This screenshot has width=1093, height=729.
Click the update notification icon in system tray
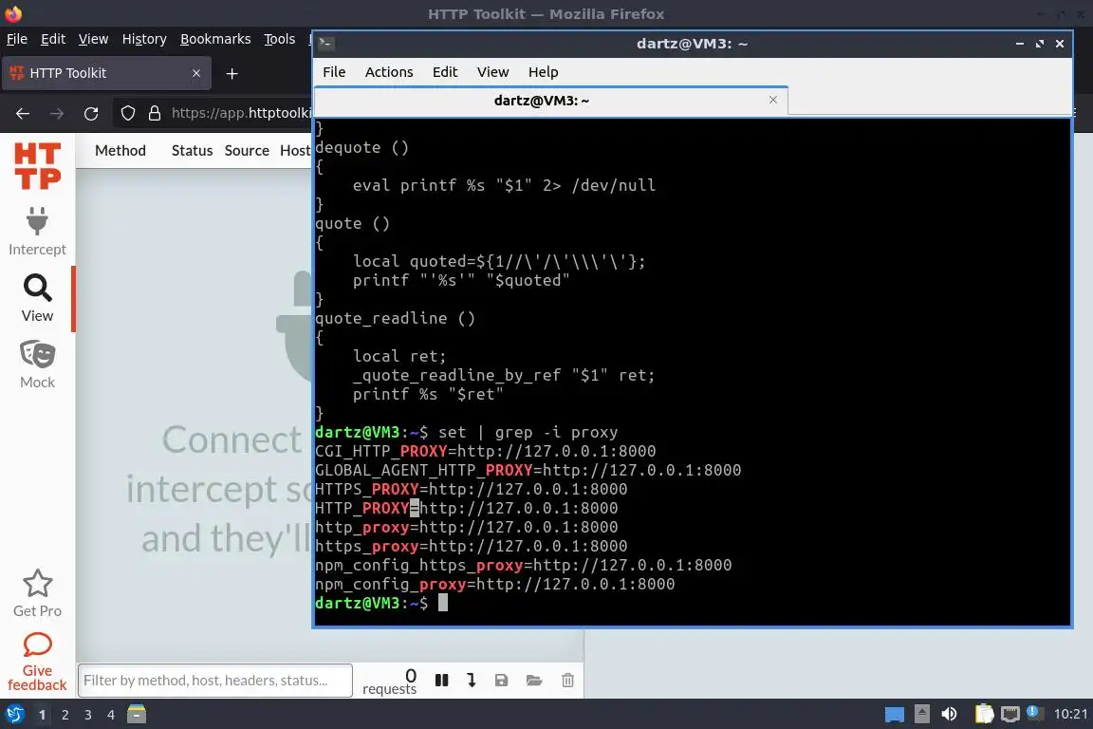(x=1034, y=713)
